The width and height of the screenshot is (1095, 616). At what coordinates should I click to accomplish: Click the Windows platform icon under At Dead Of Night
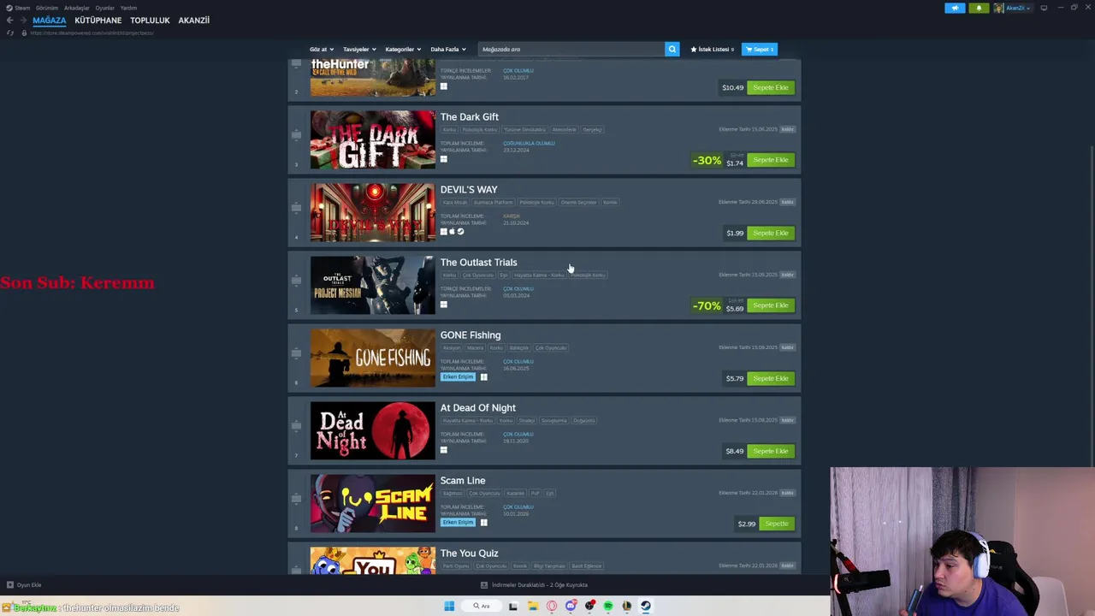coord(444,450)
